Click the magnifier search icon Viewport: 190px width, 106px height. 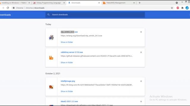click(48, 15)
